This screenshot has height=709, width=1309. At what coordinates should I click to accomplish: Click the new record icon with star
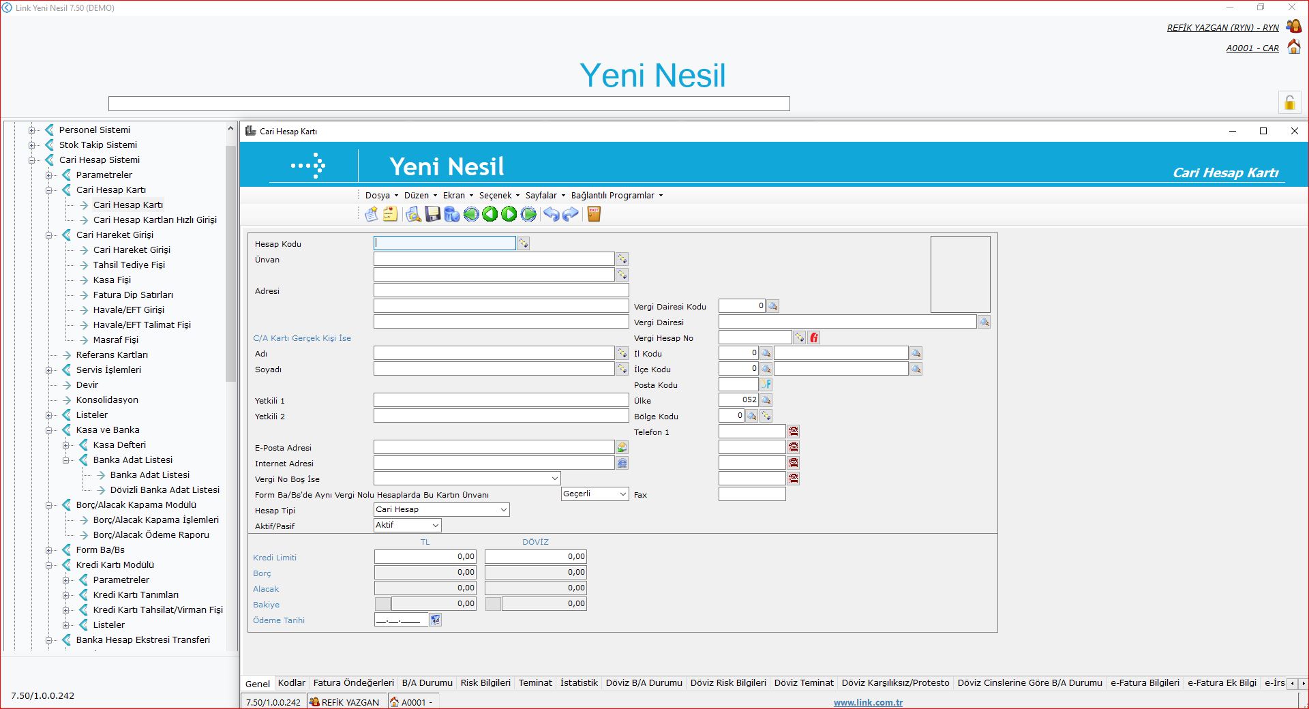pyautogui.click(x=372, y=215)
